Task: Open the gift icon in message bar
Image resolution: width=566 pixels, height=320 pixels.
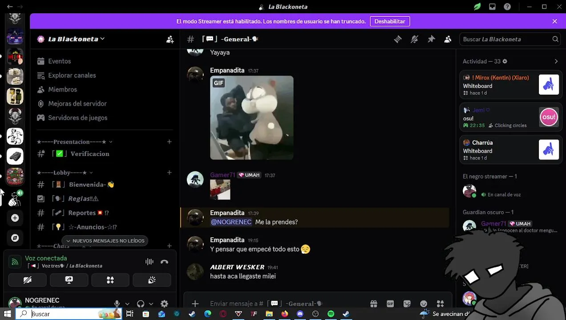Action: 373,304
